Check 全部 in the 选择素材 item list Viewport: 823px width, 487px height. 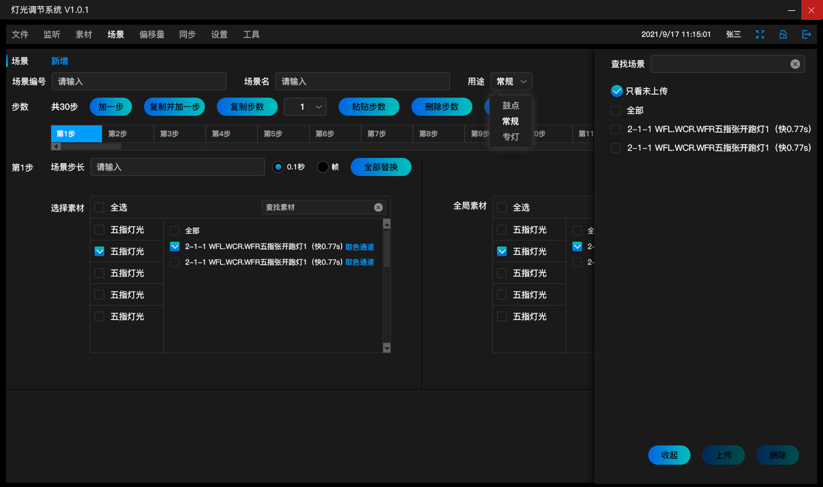click(175, 230)
